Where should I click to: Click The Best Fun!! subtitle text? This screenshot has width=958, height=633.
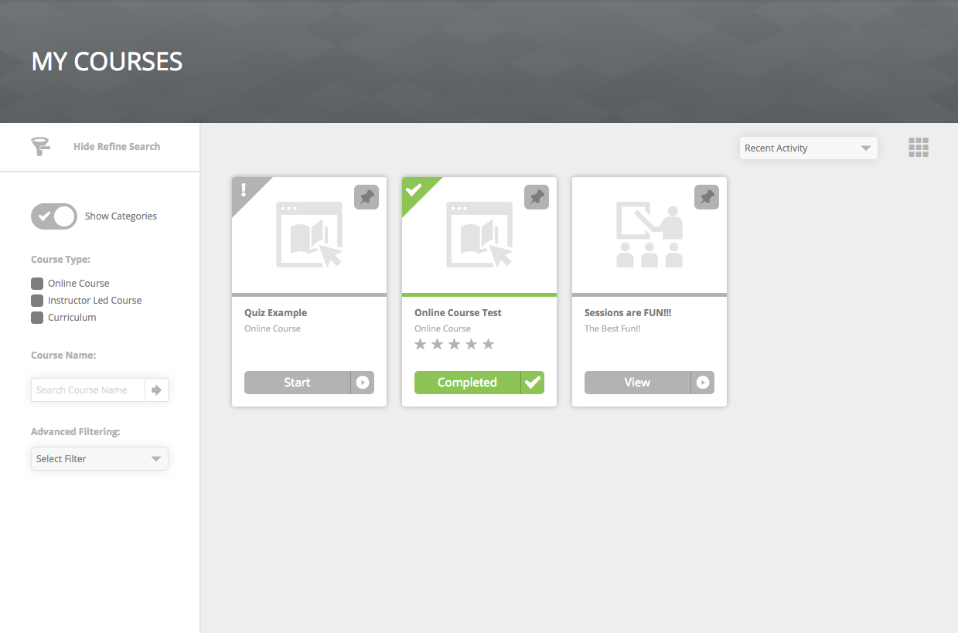[612, 328]
